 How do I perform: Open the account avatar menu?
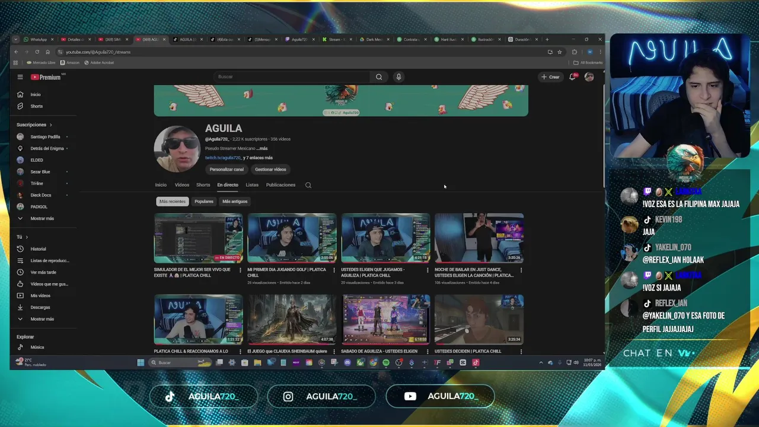(589, 77)
